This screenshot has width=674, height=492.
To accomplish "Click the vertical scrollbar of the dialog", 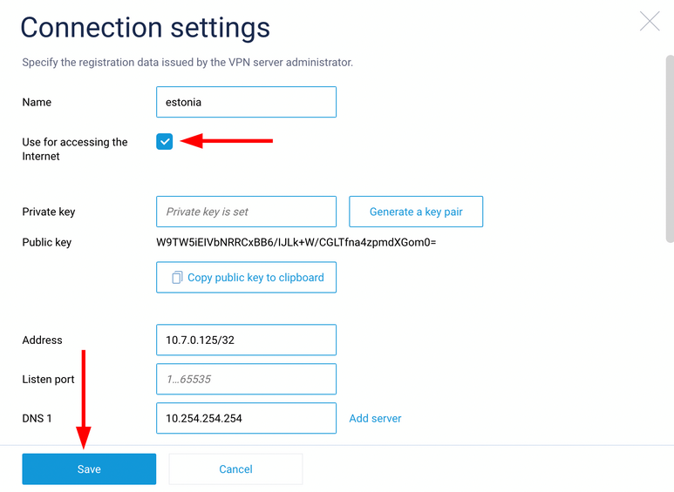I will point(669,148).
